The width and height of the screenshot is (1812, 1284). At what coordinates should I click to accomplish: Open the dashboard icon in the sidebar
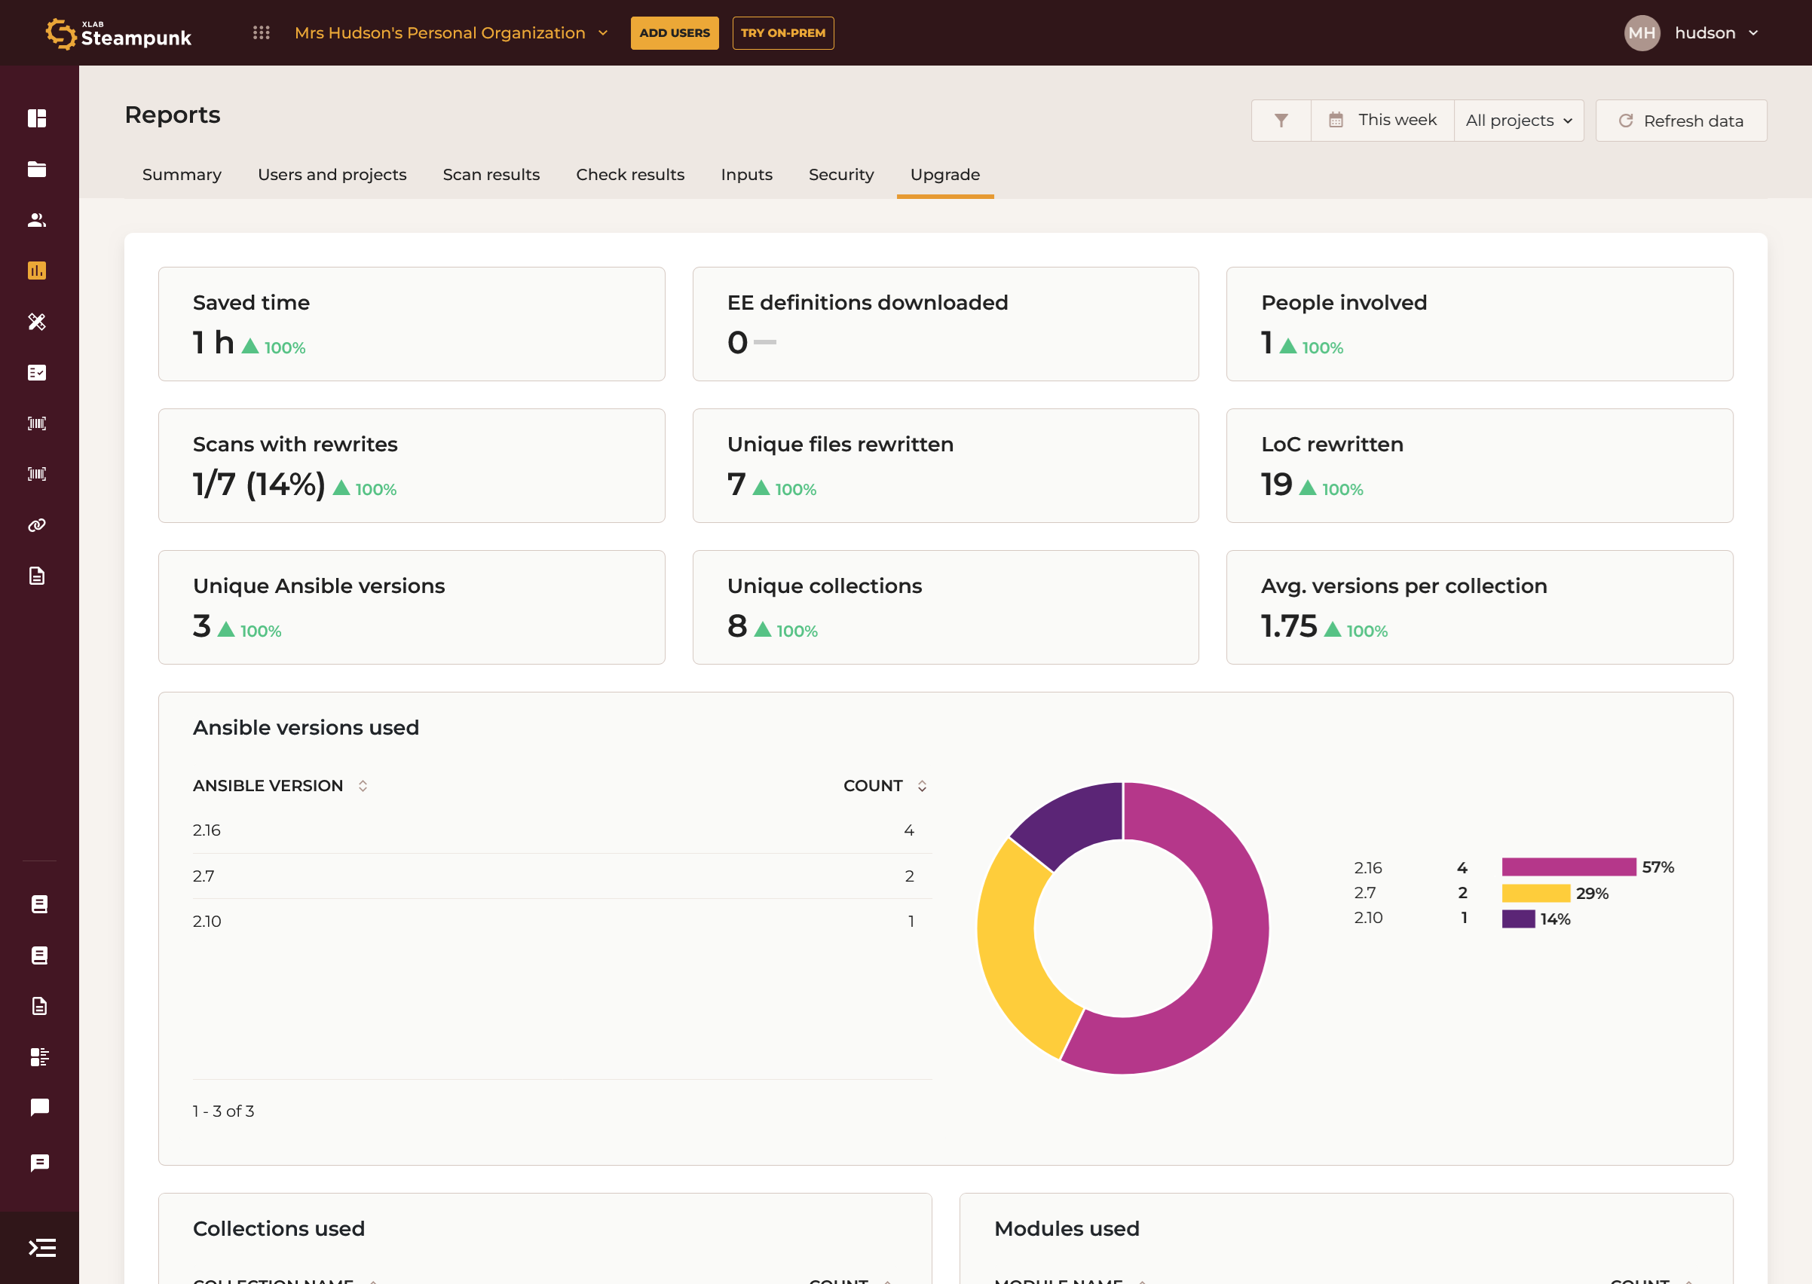(37, 118)
